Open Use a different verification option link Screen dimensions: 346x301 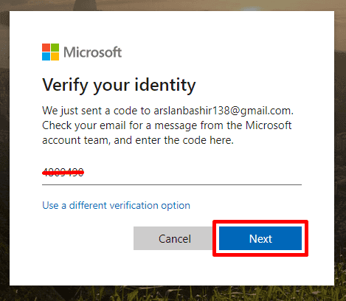coord(116,205)
